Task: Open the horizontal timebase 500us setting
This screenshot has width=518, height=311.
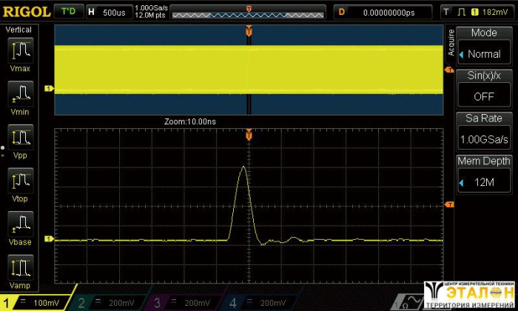Action: (109, 12)
